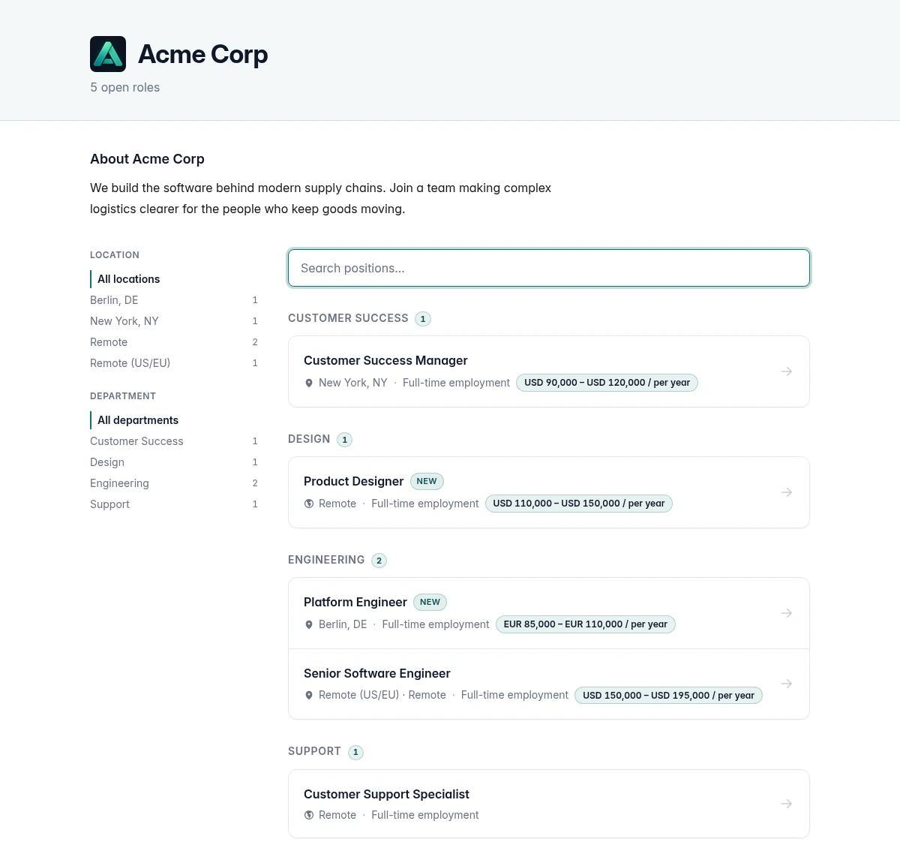Filter by Support department

[174, 504]
